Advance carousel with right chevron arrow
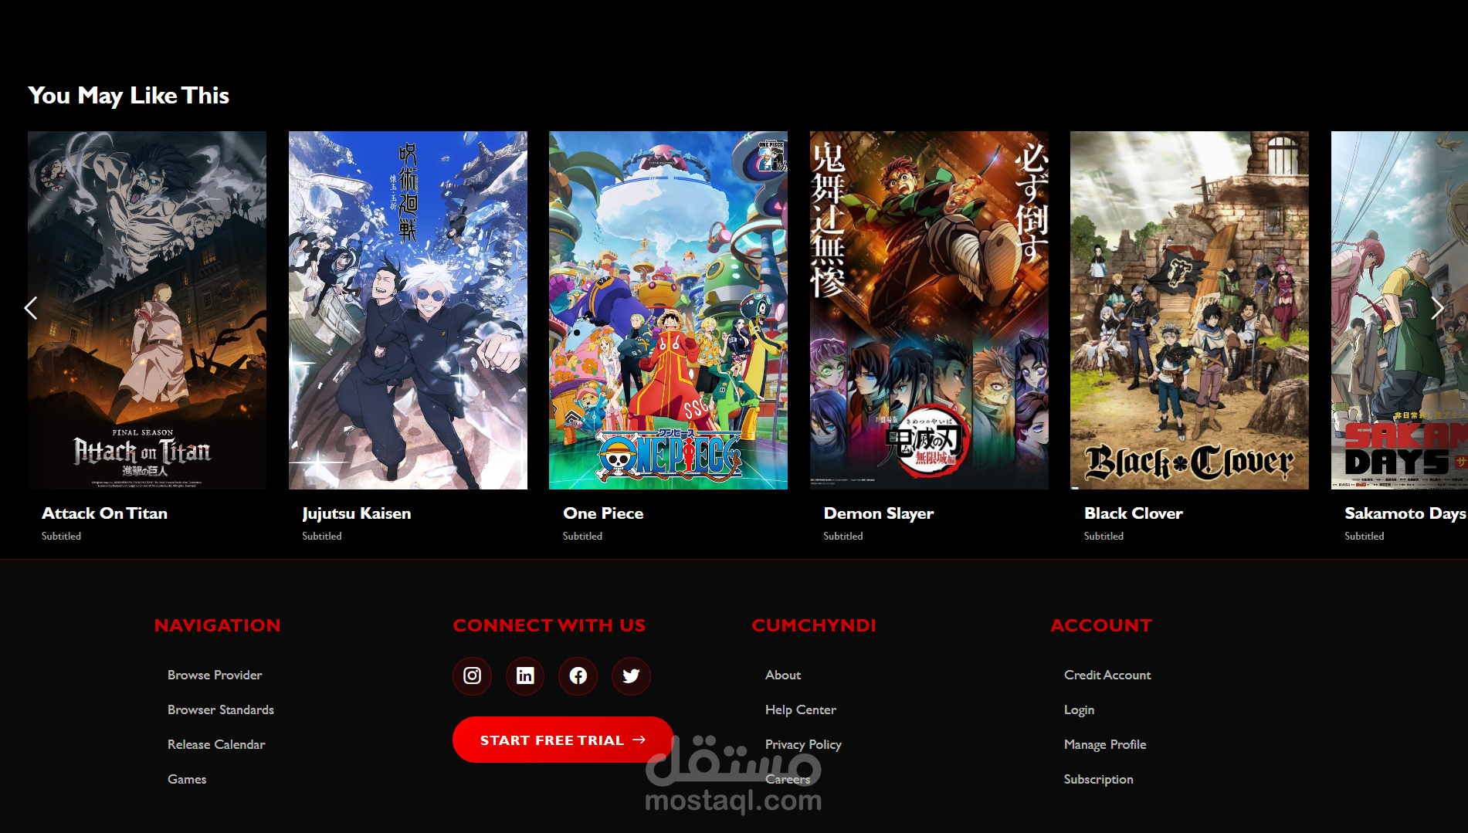This screenshot has width=1468, height=833. point(1437,308)
